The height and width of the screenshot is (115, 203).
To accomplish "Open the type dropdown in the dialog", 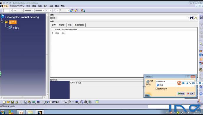I will click(x=193, y=85).
